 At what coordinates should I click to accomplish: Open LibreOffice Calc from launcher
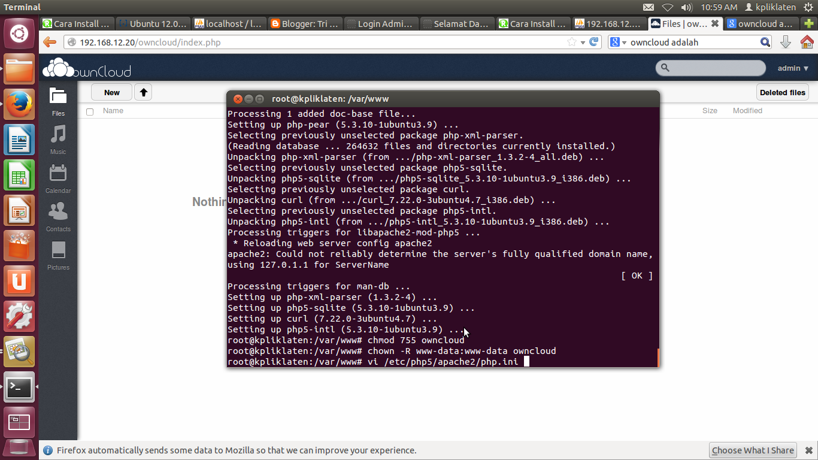click(19, 176)
